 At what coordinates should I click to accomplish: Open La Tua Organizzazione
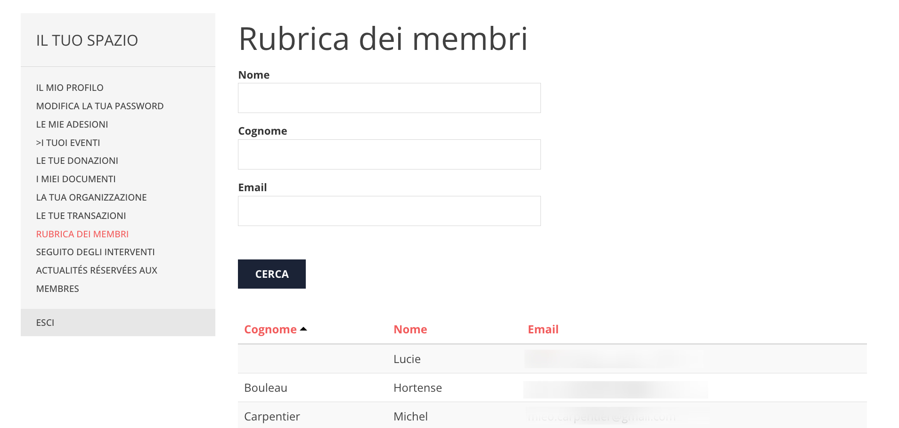91,197
